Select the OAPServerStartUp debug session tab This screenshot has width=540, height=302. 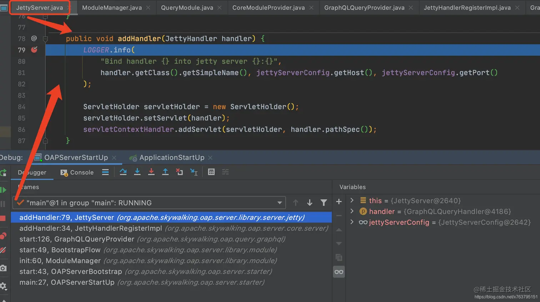coord(76,157)
